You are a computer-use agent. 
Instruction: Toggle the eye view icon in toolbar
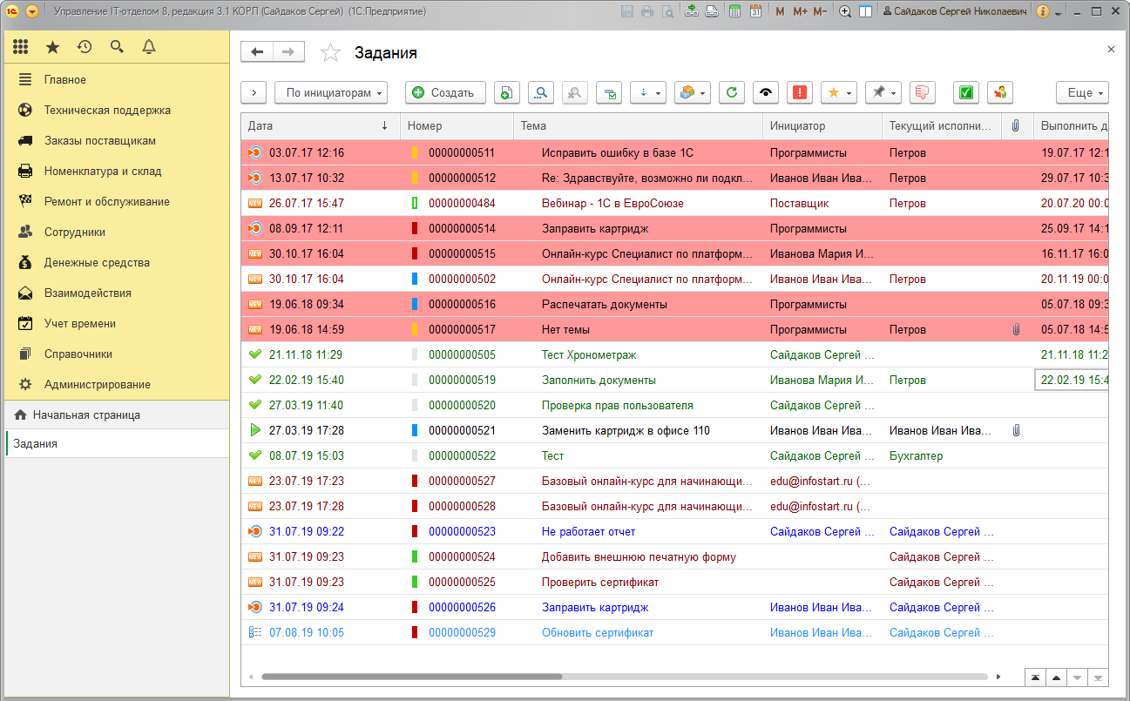pyautogui.click(x=767, y=92)
